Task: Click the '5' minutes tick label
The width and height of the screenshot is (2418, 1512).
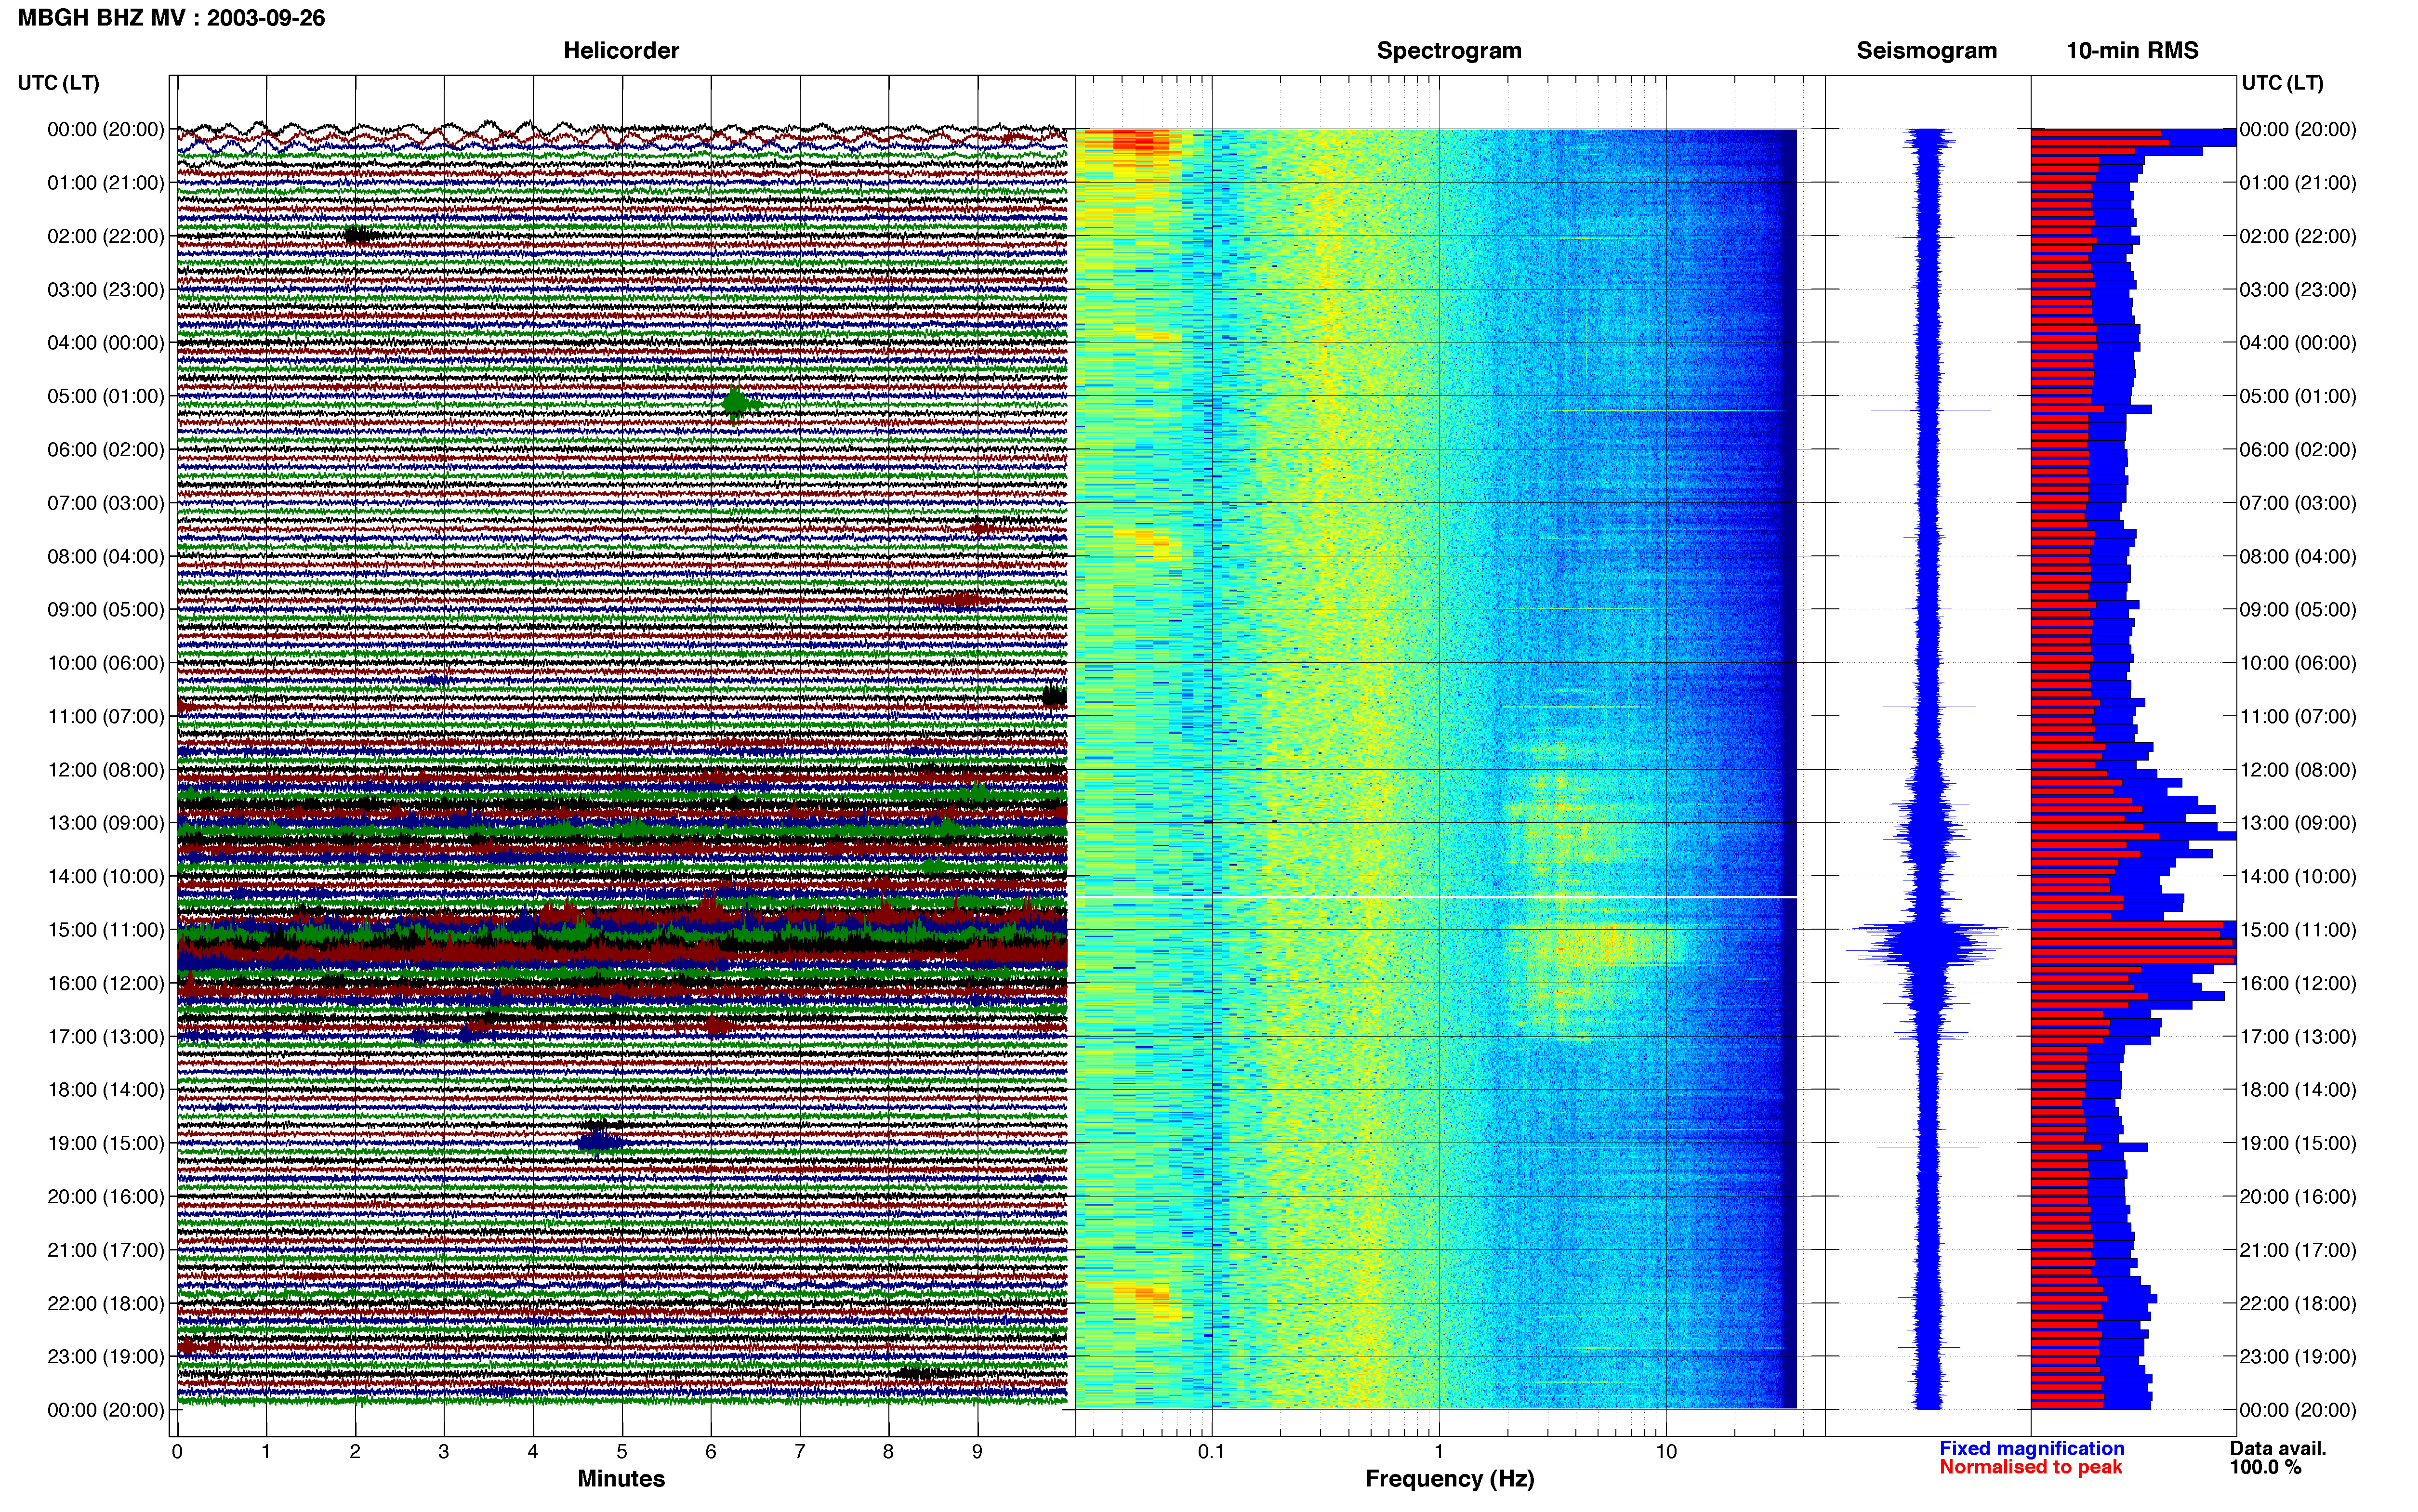Action: [622, 1451]
